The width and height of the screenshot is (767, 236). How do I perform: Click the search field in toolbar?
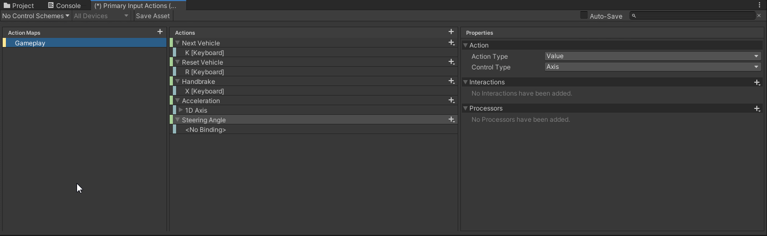click(x=693, y=16)
